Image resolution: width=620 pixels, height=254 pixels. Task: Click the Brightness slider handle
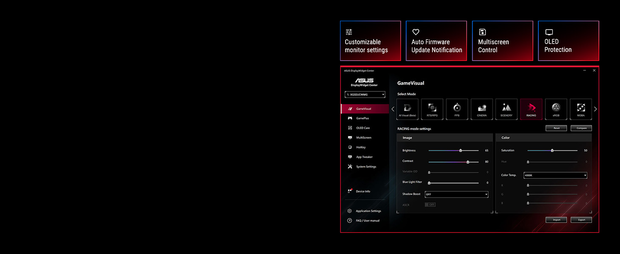coord(461,151)
